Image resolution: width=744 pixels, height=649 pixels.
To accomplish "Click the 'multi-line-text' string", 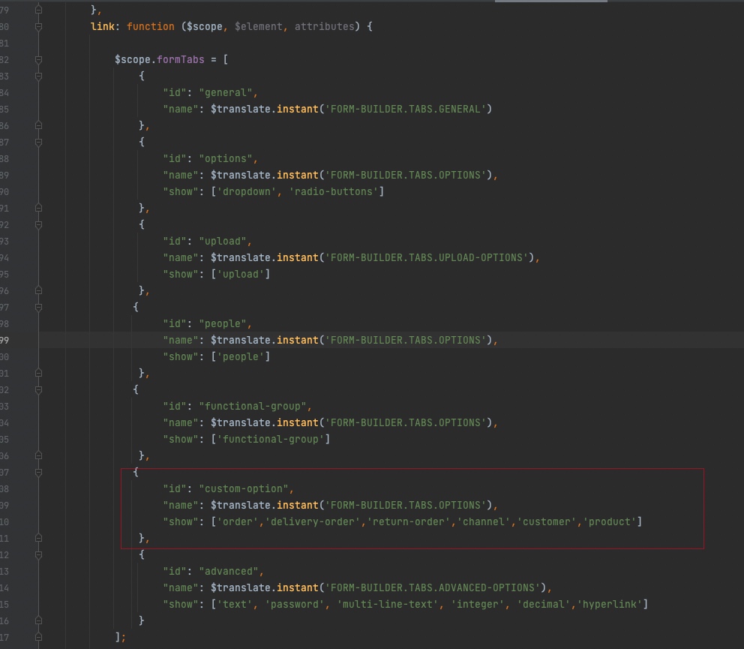I will click(388, 605).
